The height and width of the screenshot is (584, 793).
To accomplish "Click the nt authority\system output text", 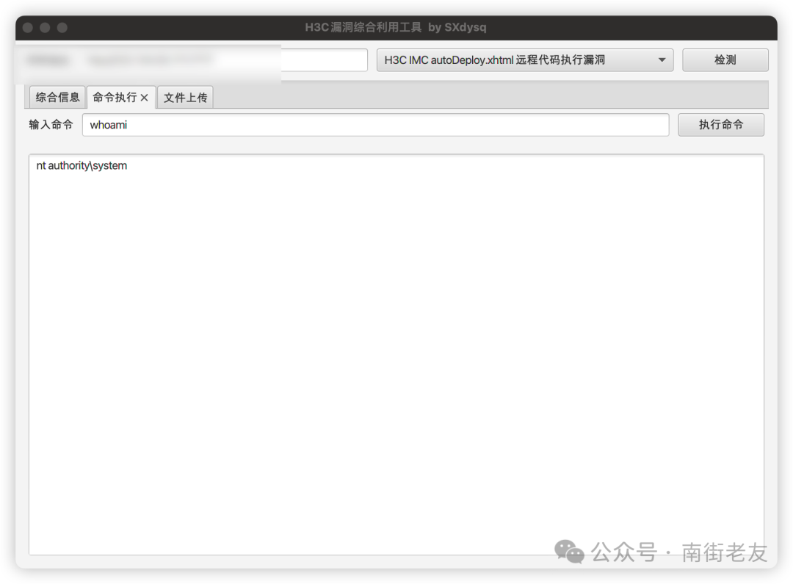I will coord(82,166).
